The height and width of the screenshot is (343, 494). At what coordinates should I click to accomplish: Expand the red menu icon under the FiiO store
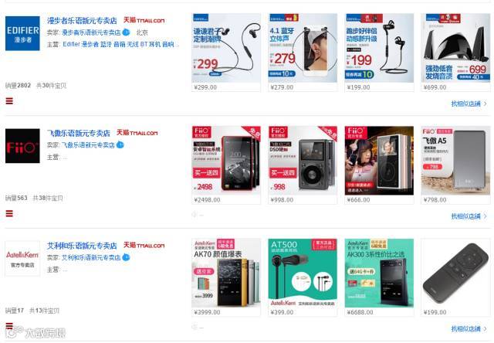pyautogui.click(x=9, y=214)
